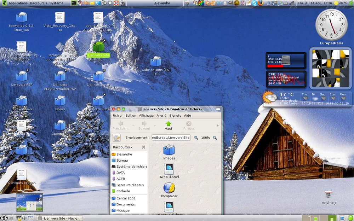Open the lifebuoy help icon in panel
Image resolution: width=354 pixels, height=221 pixels.
(x=116, y=3)
